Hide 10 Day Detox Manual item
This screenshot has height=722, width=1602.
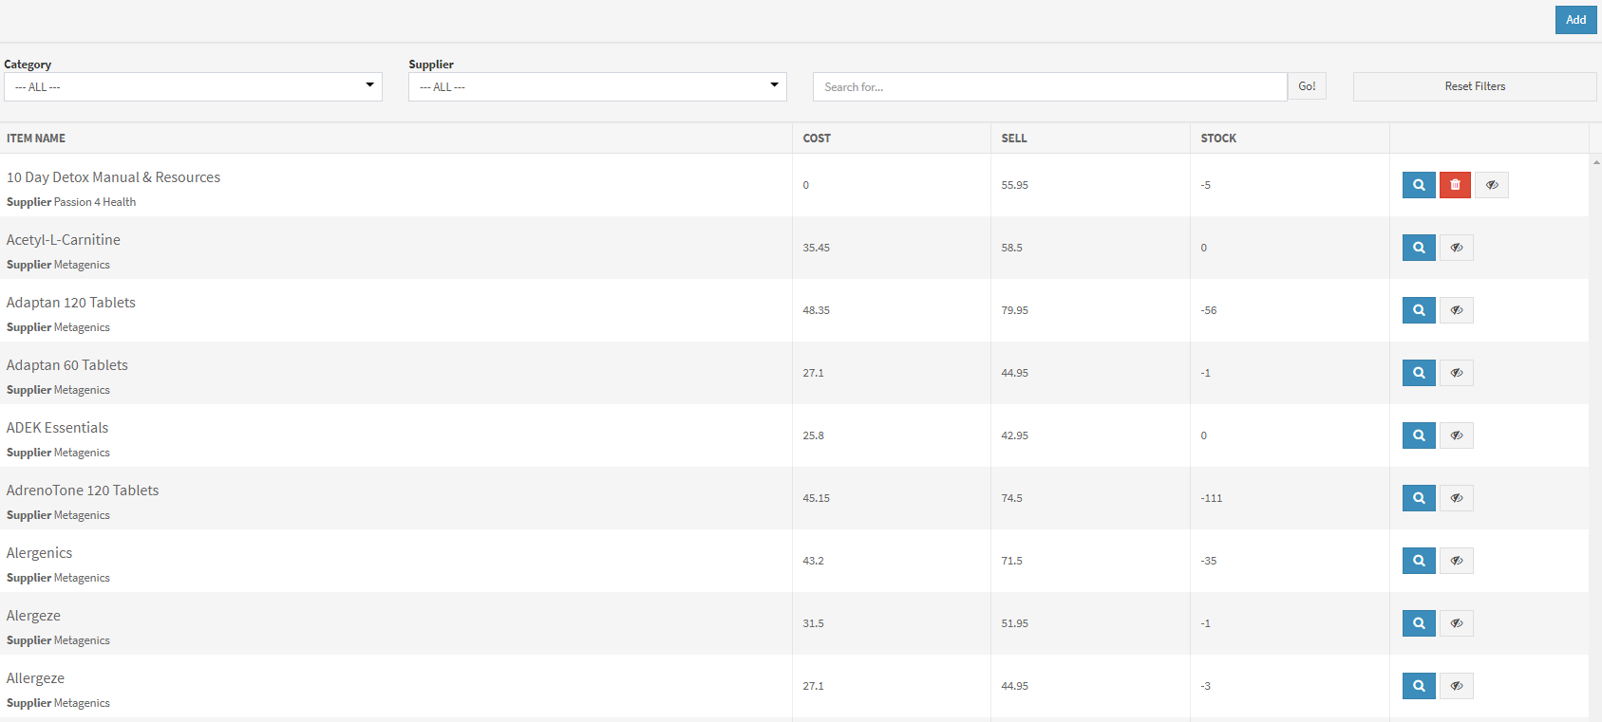click(1492, 185)
